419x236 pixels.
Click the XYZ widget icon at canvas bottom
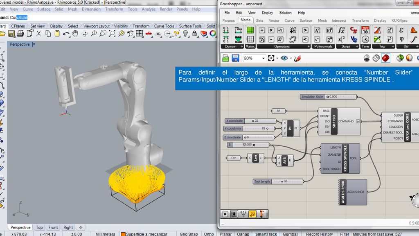pyautogui.click(x=243, y=214)
